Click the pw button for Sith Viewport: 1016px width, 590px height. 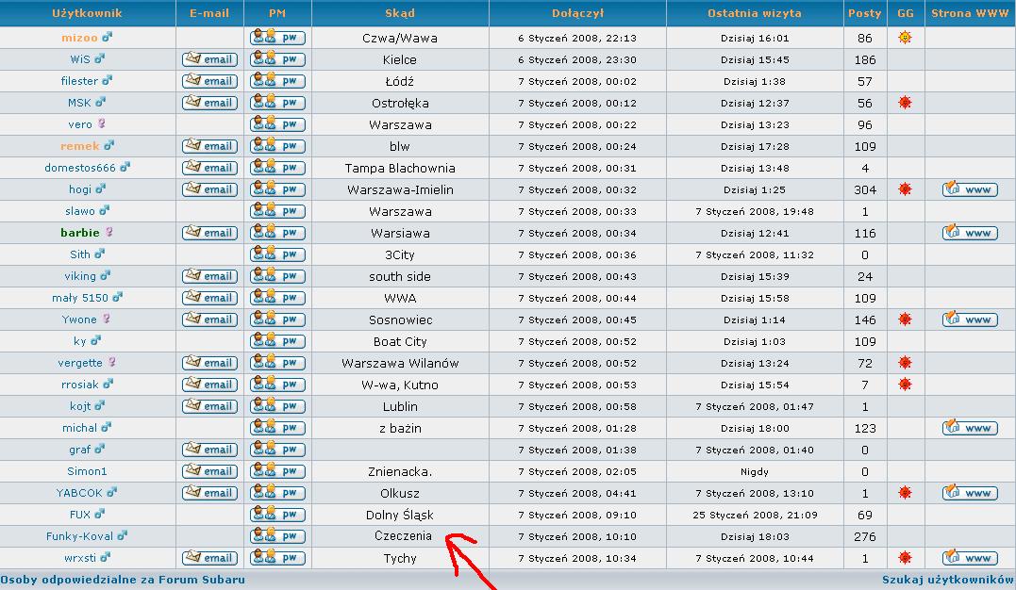point(277,254)
